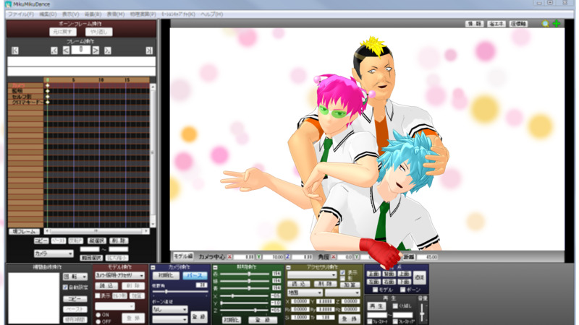
Task: Select the ON radio button
Action: (98, 315)
